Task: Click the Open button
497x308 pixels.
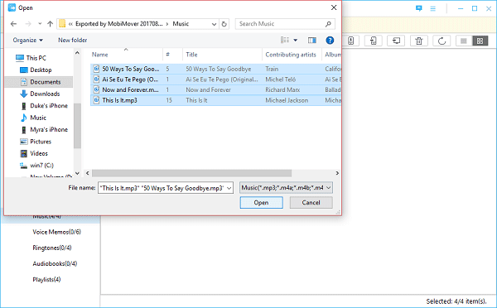Action: coord(261,203)
